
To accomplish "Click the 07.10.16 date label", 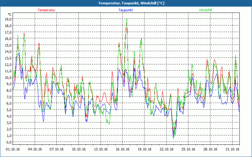I will click(x=57, y=149).
